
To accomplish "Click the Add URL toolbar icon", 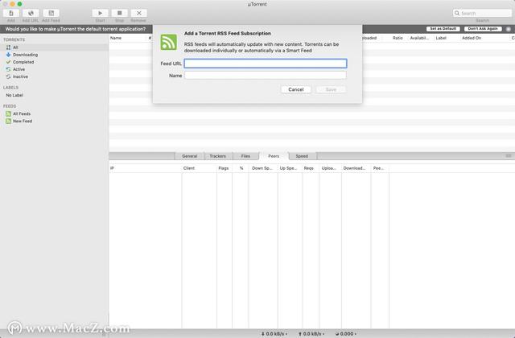I will pos(31,13).
